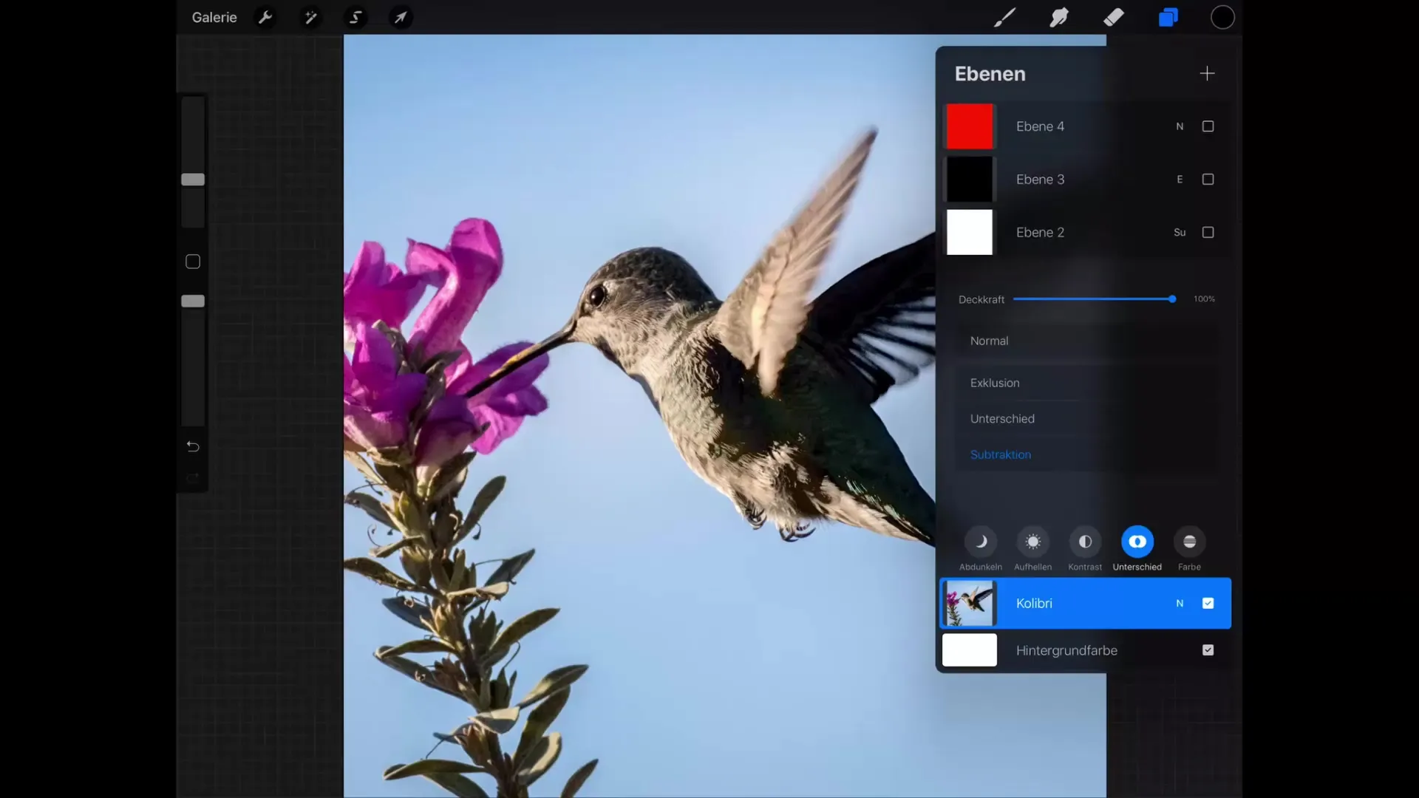Tap the white Hintergrundfarbe swatch
Image resolution: width=1419 pixels, height=798 pixels.
970,650
